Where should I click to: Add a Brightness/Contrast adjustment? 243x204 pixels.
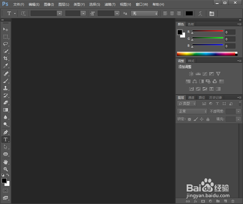[x=191, y=74]
